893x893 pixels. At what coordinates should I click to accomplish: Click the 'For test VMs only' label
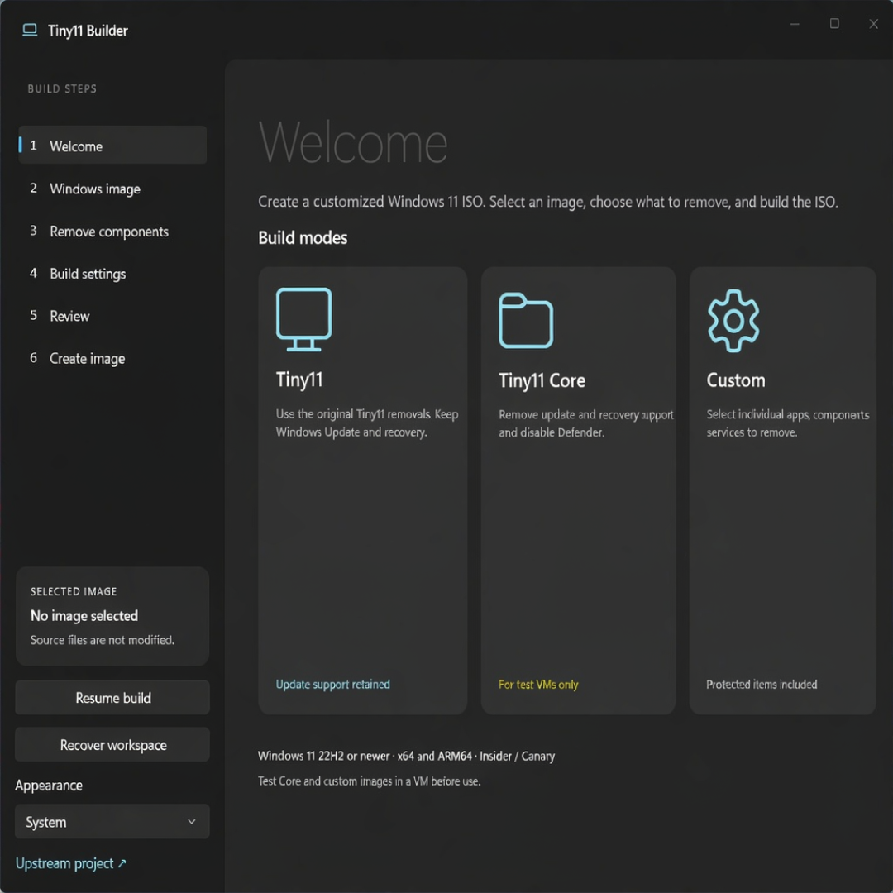coord(538,684)
